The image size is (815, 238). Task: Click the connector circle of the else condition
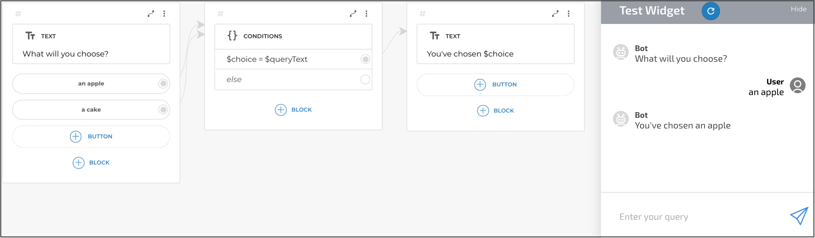(365, 79)
